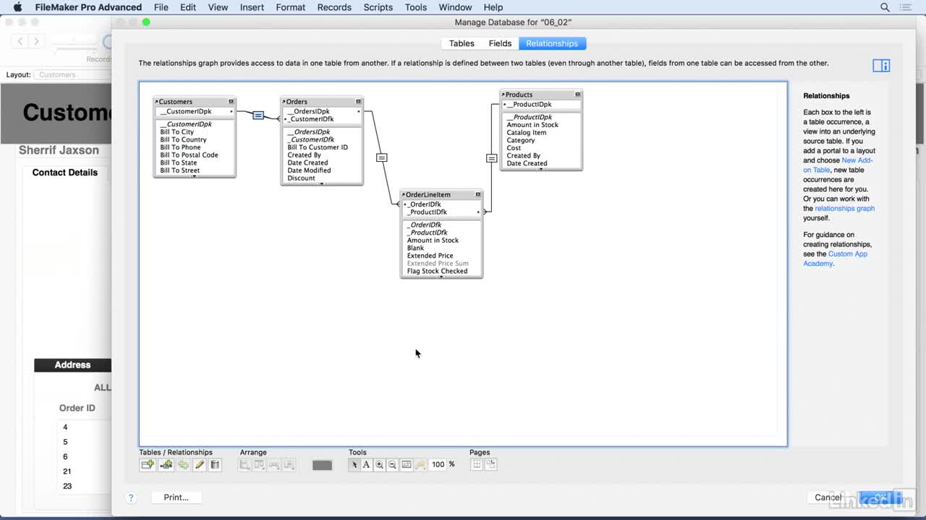The image size is (926, 520).
Task: Click the Print... button
Action: pos(176,498)
